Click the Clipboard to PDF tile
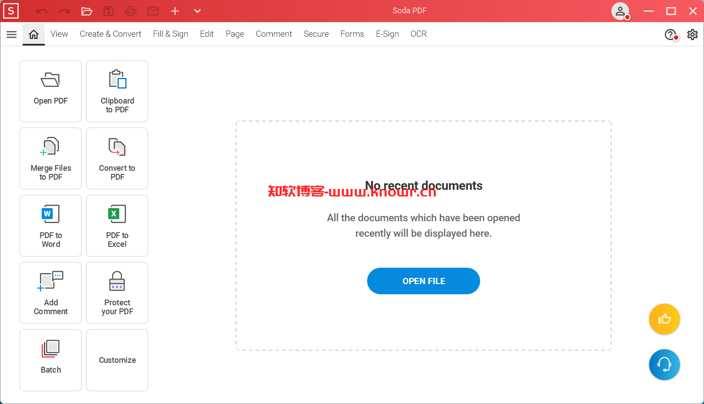Image resolution: width=704 pixels, height=404 pixels. [117, 91]
